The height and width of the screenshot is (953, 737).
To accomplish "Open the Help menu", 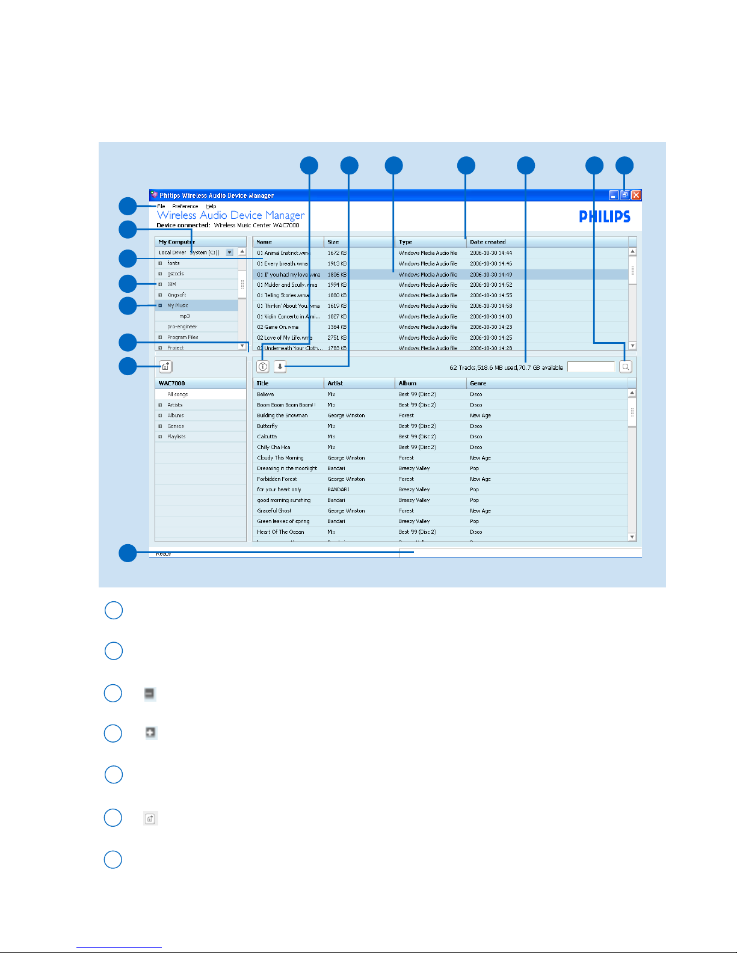I will coord(211,206).
